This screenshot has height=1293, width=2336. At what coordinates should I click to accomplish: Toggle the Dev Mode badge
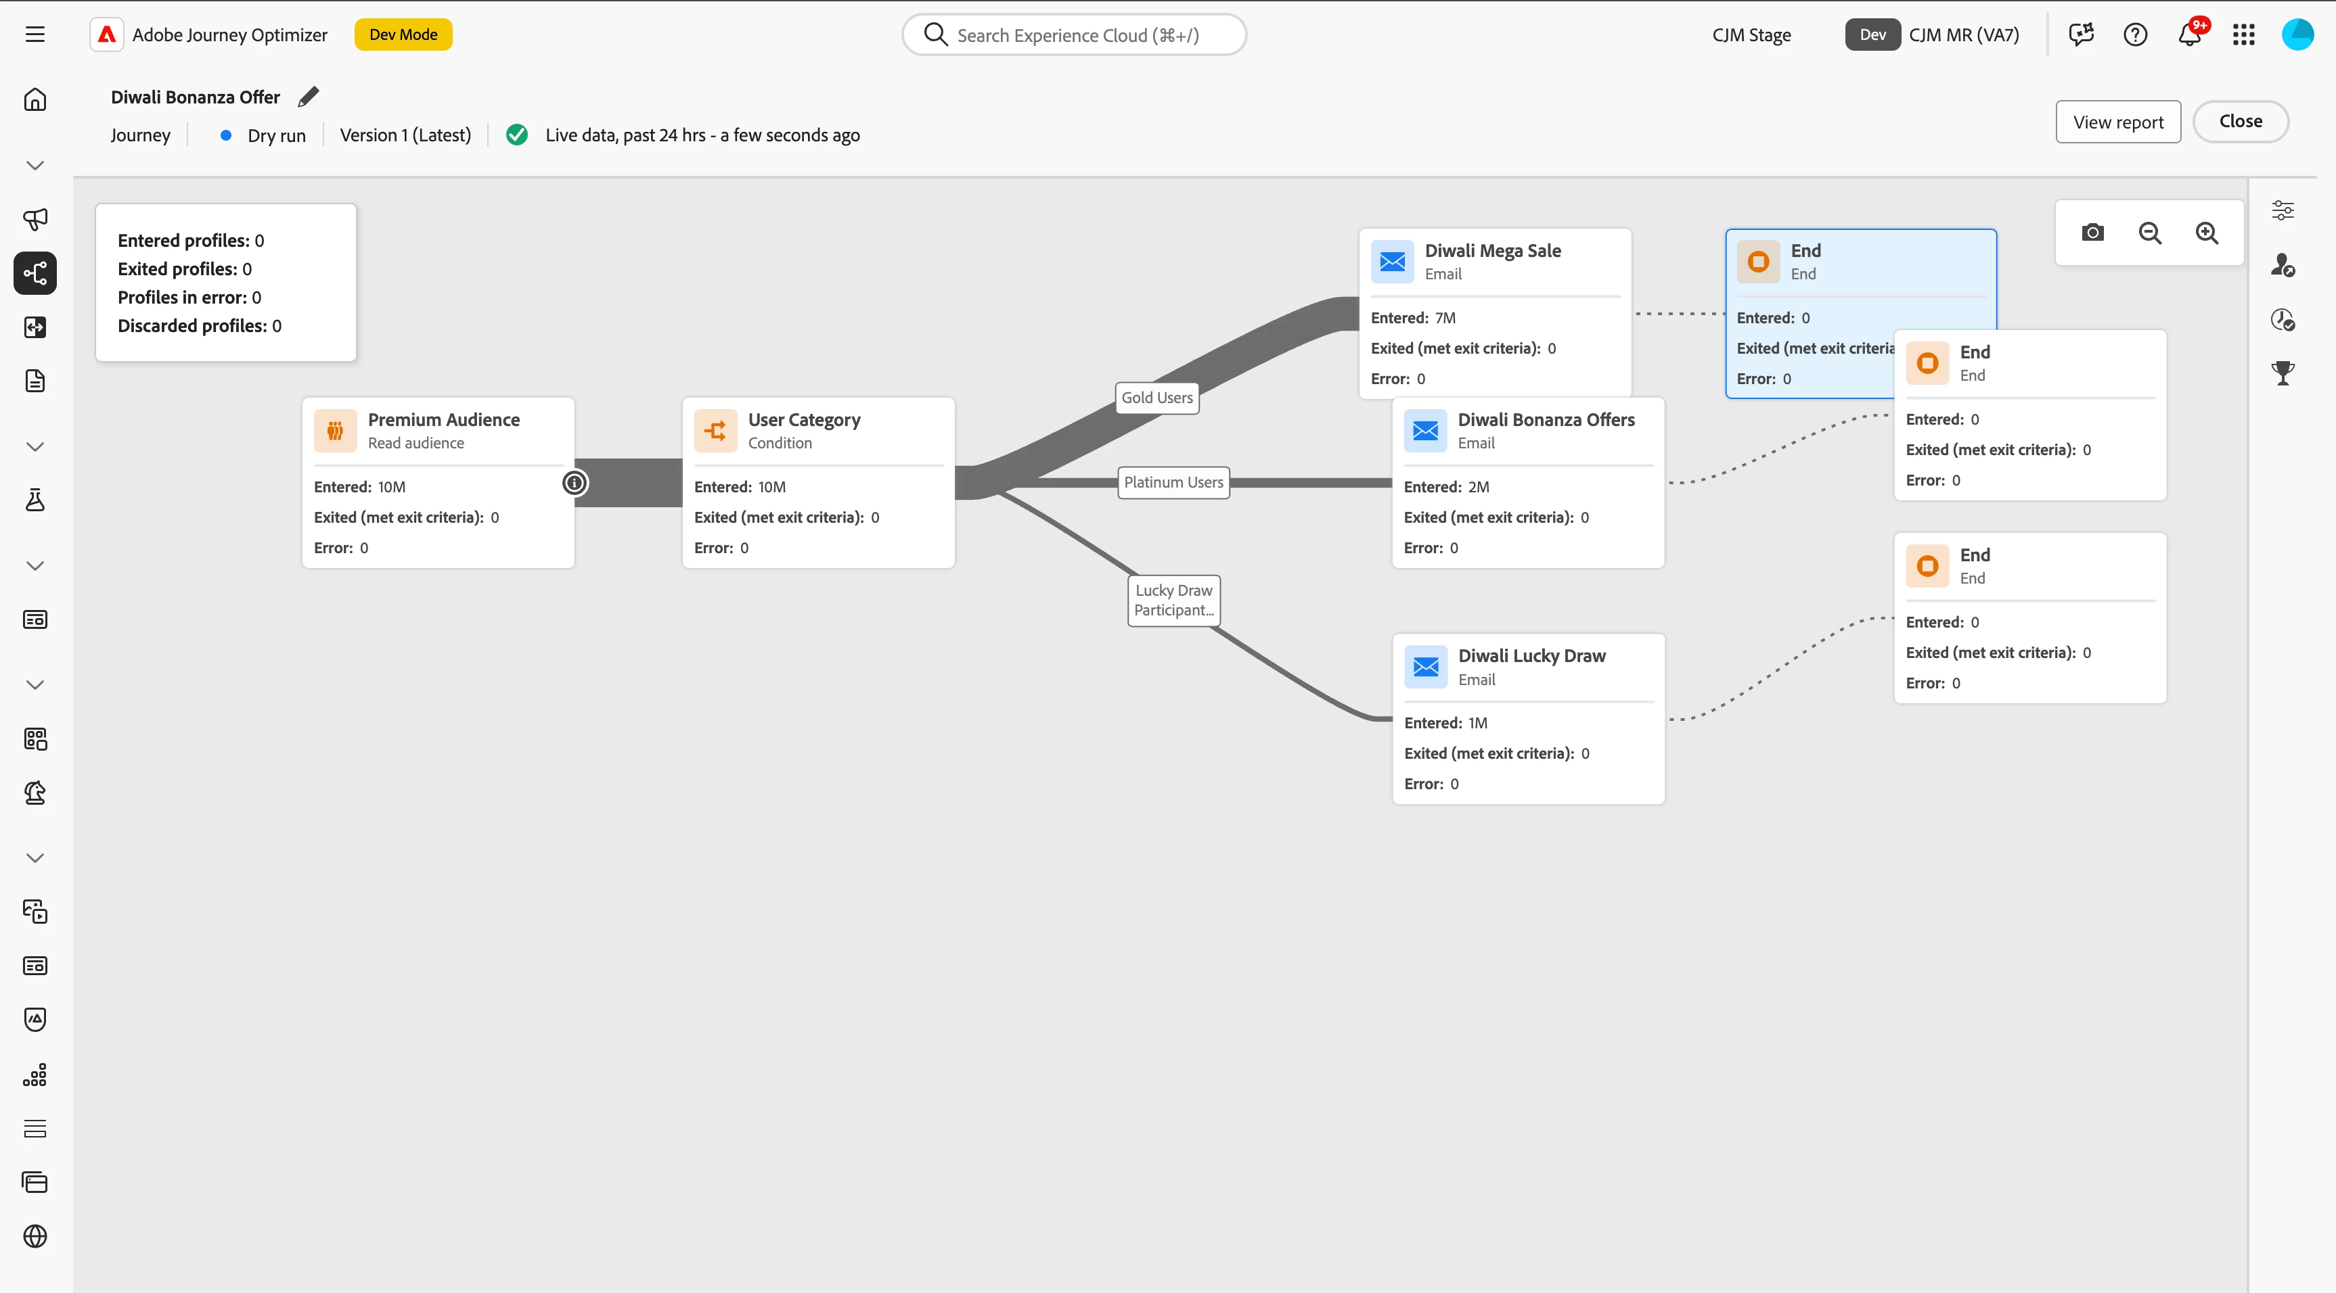(403, 34)
